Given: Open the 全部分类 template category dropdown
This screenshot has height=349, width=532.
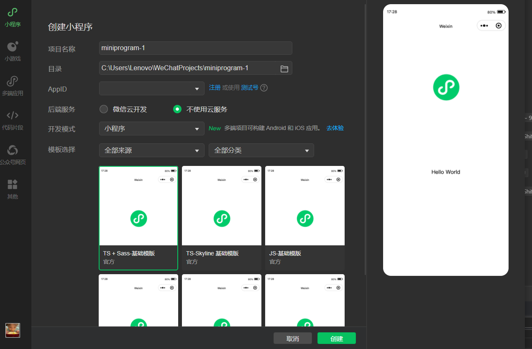Looking at the screenshot, I should (x=261, y=150).
